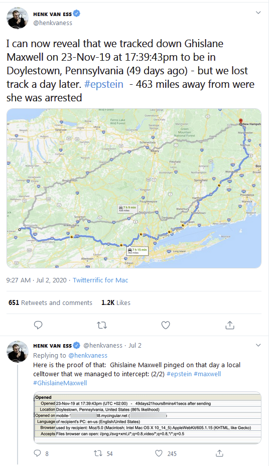View the 1.2K Likes list
The height and width of the screenshot is (466, 269).
click(x=116, y=302)
